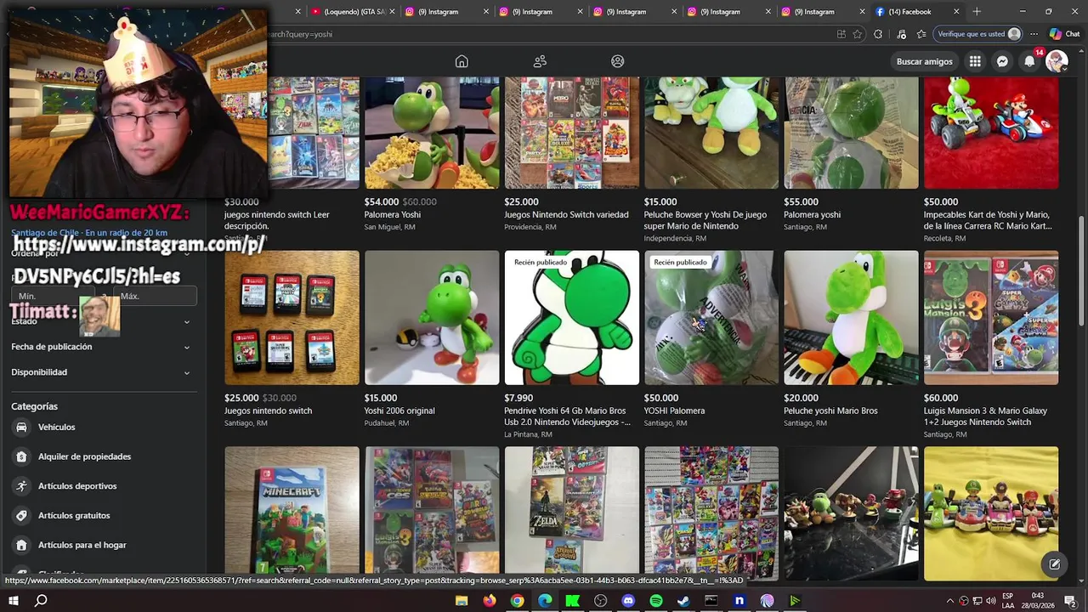Click the Minecraft Switch game thumbnail
The image size is (1088, 612).
(292, 513)
